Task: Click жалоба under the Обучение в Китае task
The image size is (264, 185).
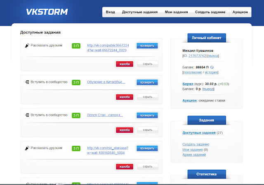Action: point(125,97)
